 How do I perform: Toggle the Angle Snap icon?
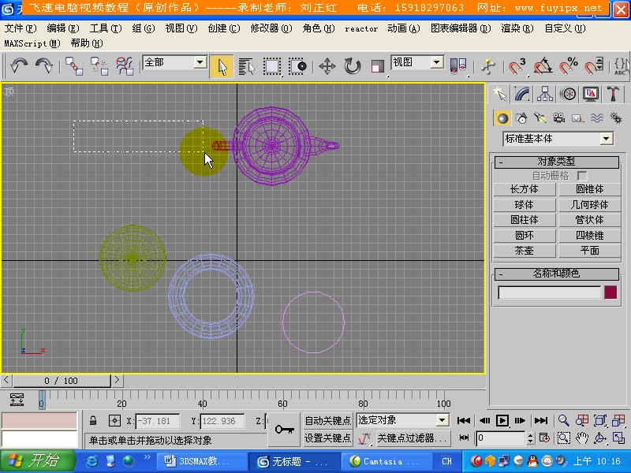(543, 66)
